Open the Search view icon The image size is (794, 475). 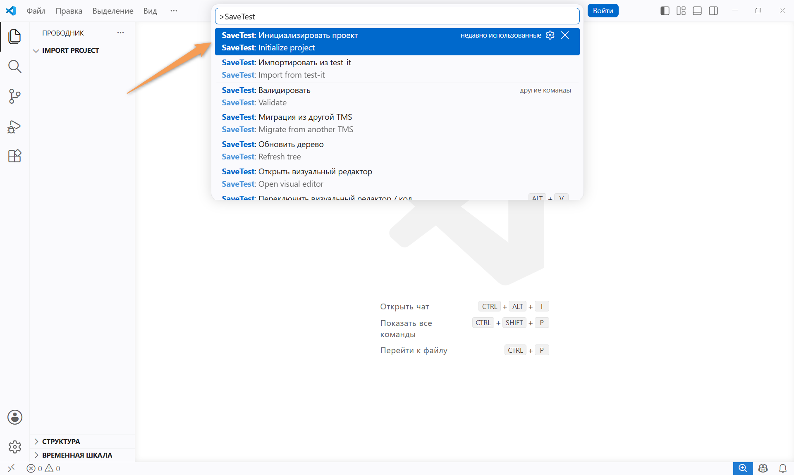pyautogui.click(x=14, y=66)
